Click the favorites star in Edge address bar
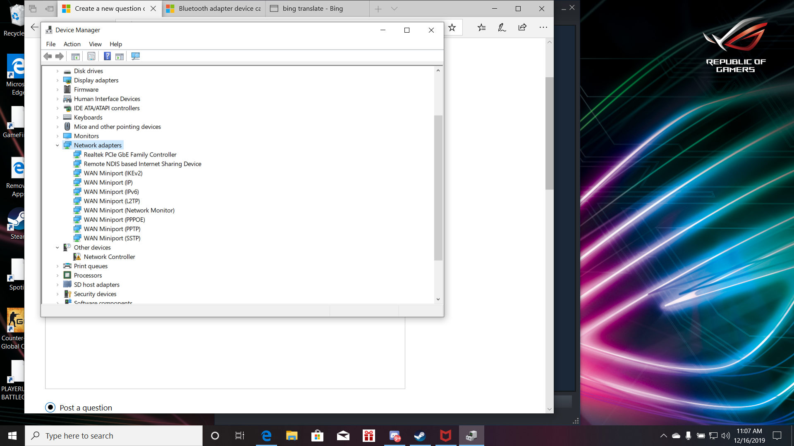794x446 pixels. 452,28
